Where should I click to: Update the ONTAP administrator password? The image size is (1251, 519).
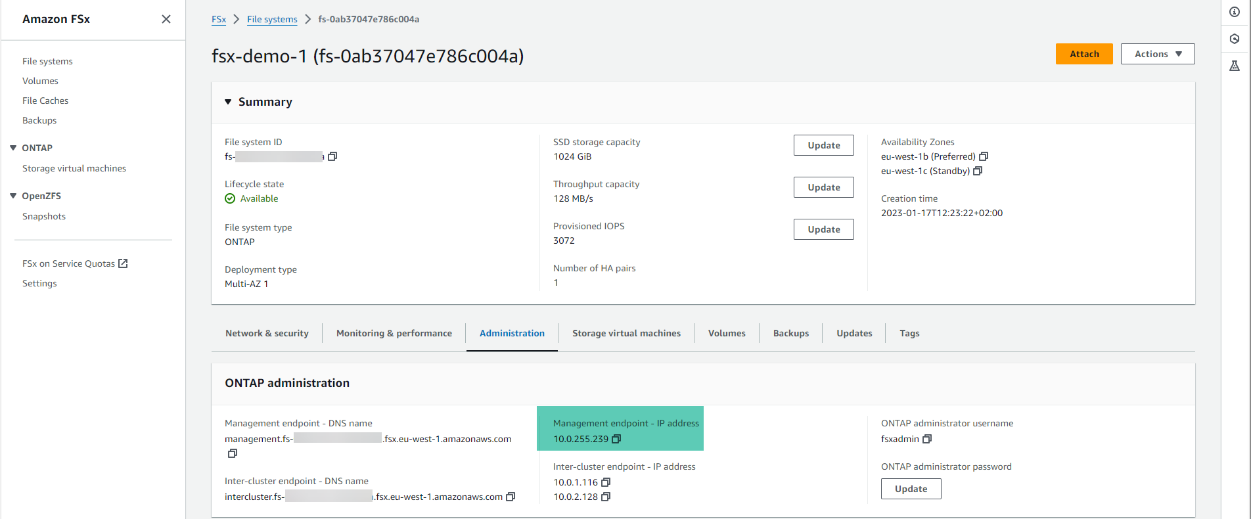tap(911, 489)
